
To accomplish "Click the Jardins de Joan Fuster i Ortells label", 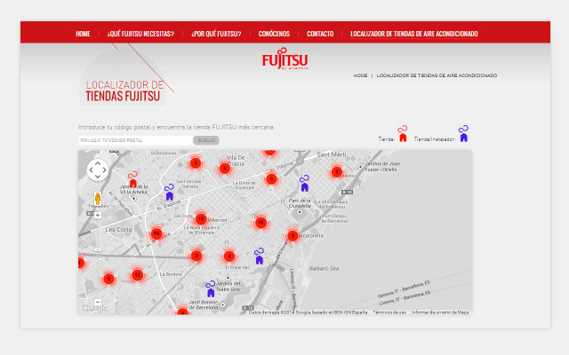I will coord(381,167).
